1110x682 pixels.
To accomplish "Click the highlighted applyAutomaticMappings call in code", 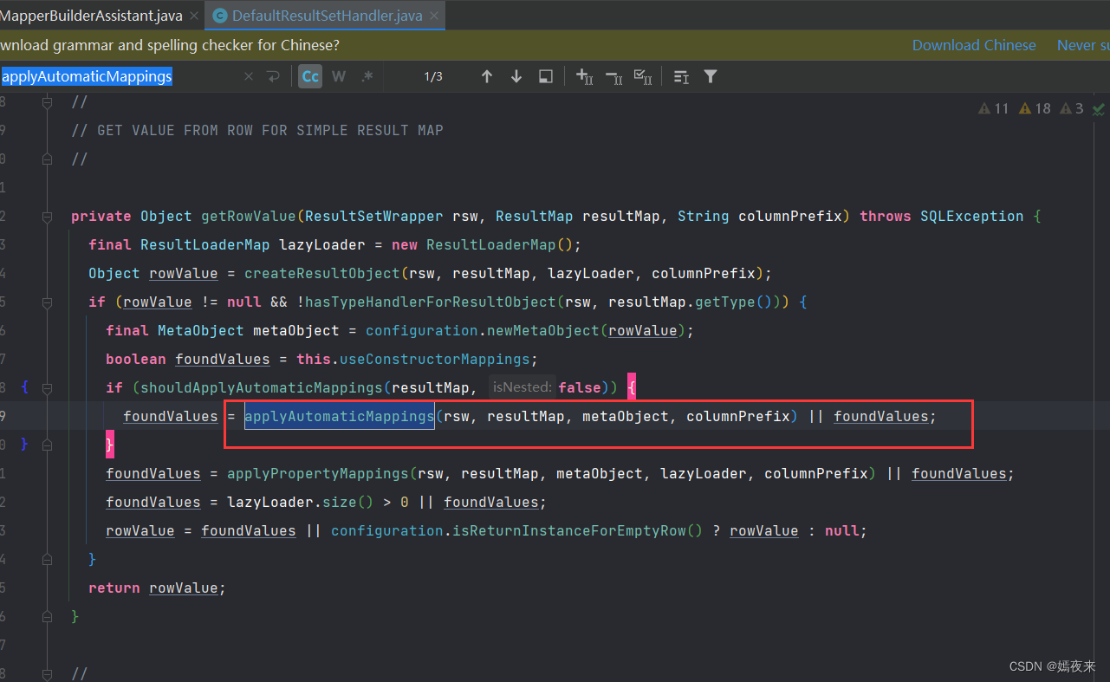I will coord(339,416).
